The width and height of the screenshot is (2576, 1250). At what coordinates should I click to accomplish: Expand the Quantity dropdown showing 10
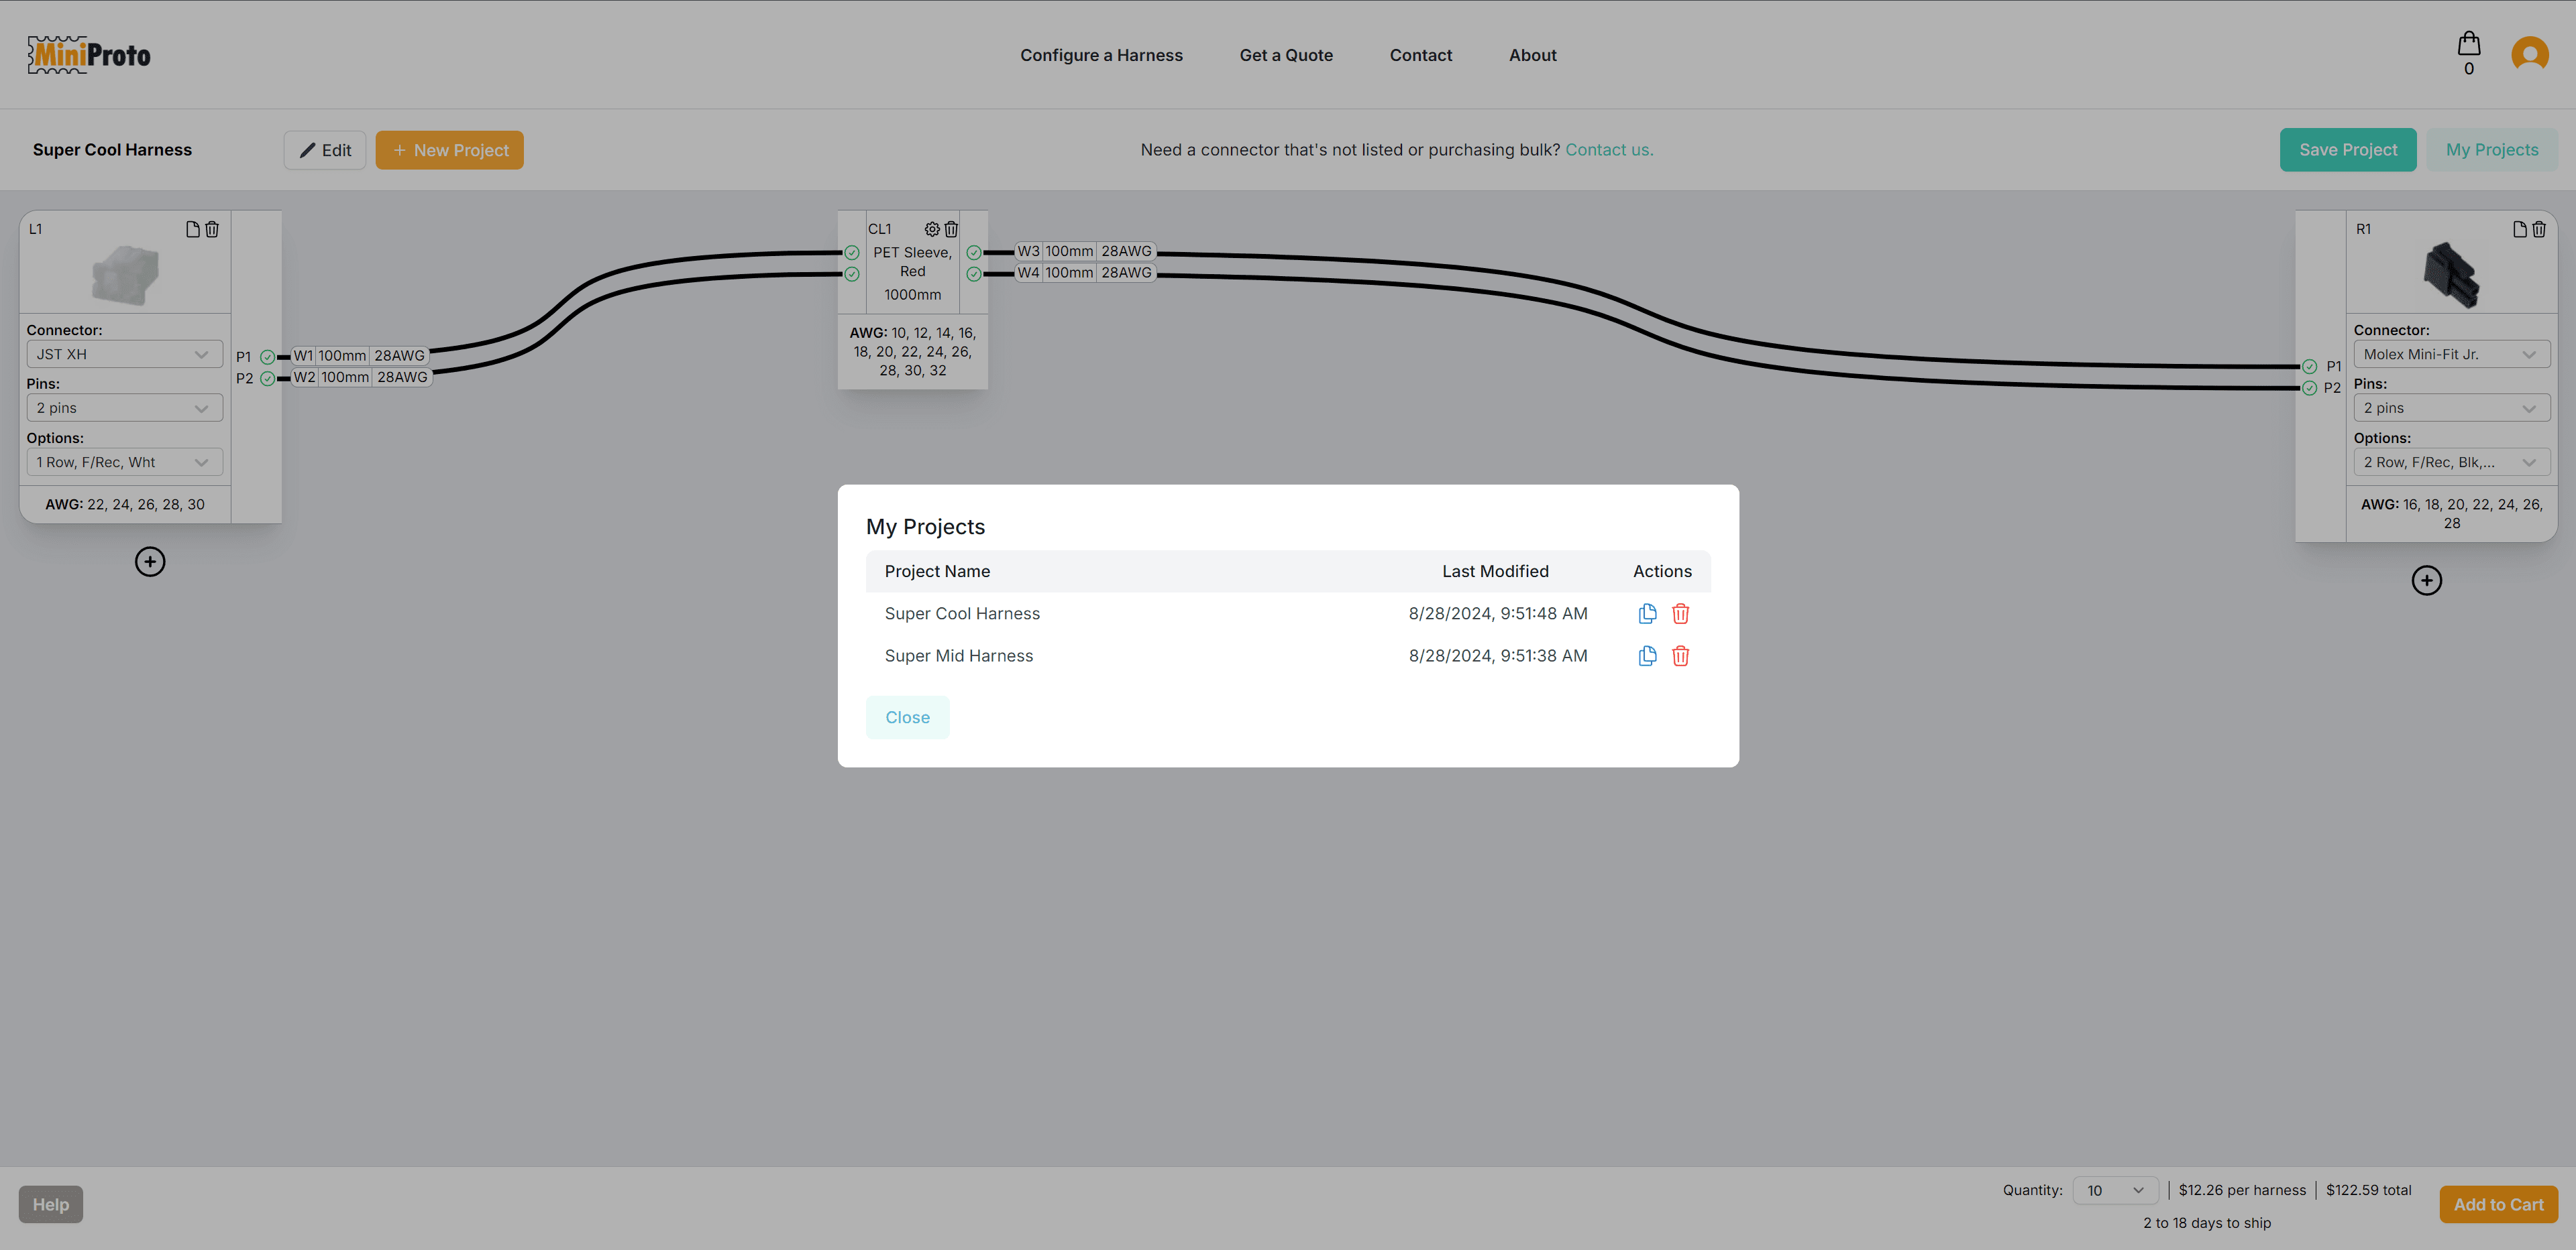[2114, 1190]
